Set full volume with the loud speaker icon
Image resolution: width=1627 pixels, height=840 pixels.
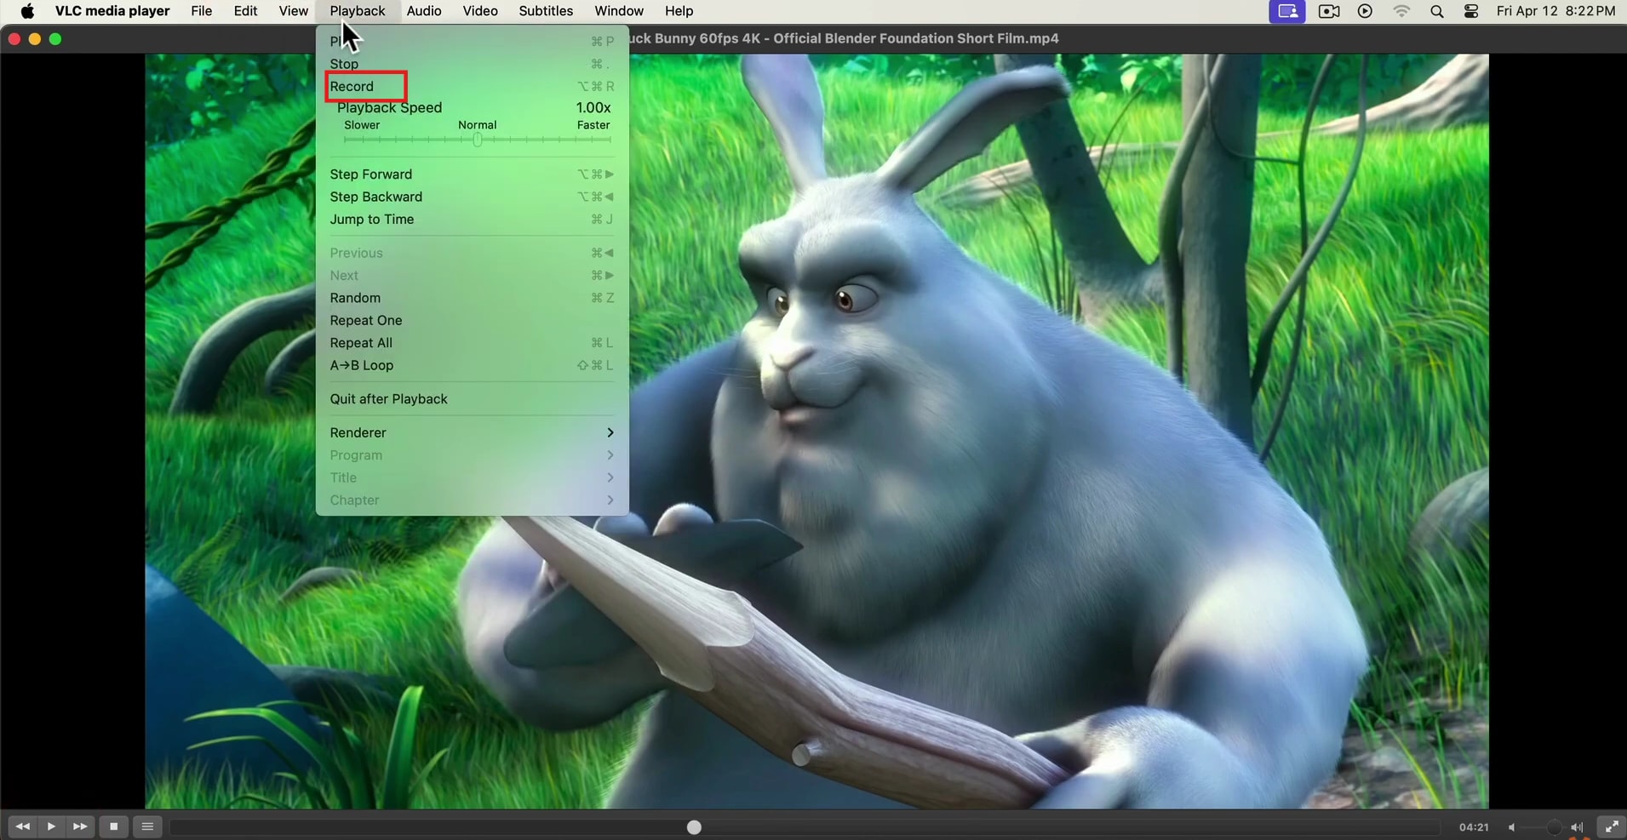pos(1577,827)
